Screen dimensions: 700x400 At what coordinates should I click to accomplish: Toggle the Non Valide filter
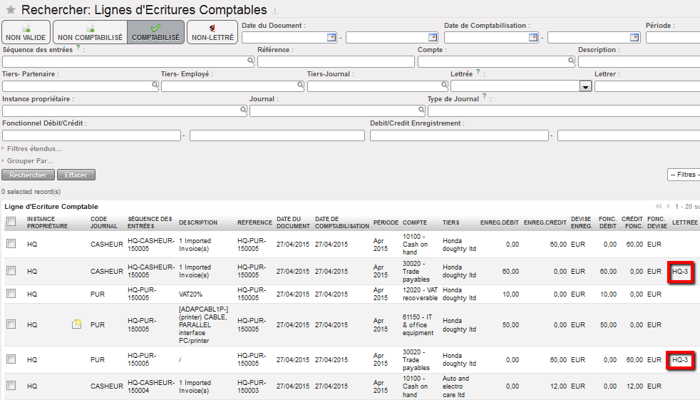26,32
